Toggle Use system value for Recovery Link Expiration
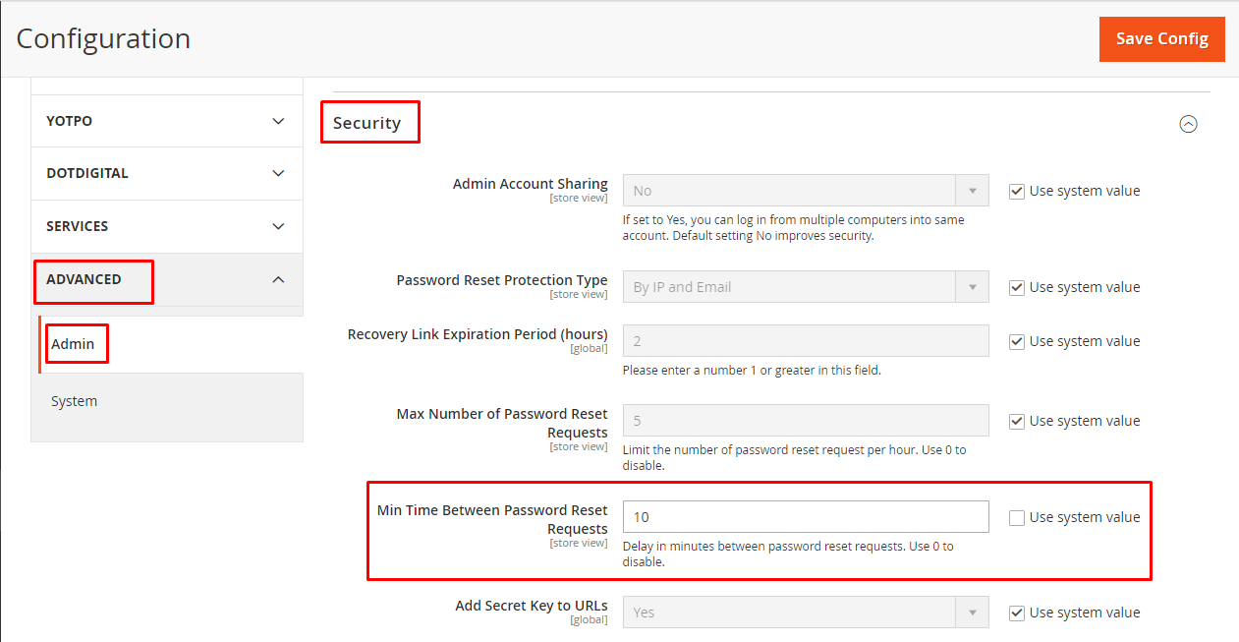This screenshot has height=642, width=1239. 1017,341
